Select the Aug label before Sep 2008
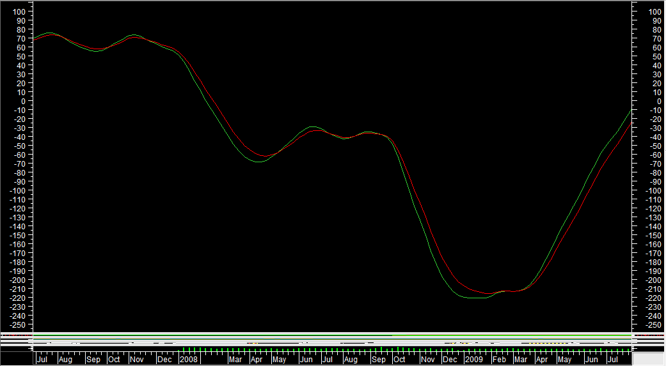The width and height of the screenshot is (666, 366). tap(351, 359)
